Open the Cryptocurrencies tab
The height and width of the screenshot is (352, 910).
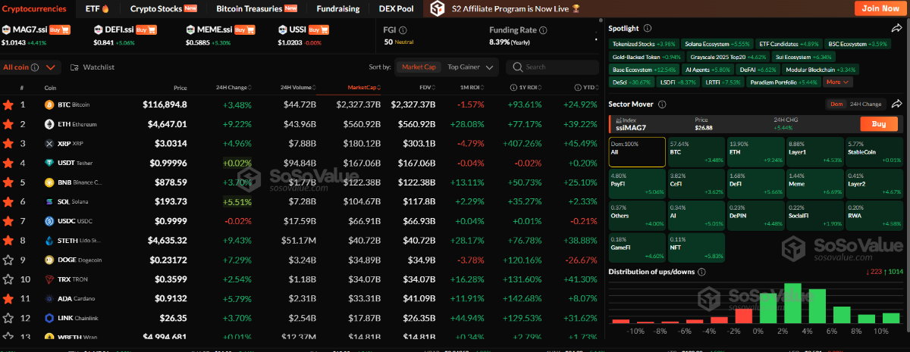point(33,8)
